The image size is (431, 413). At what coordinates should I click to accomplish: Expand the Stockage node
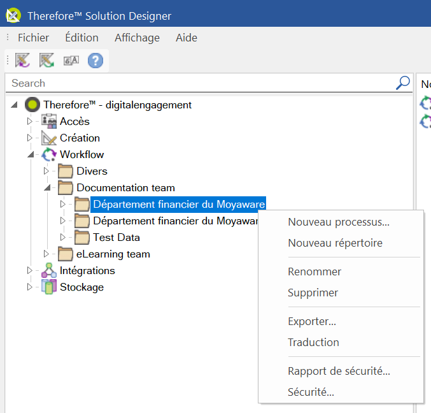(x=30, y=287)
